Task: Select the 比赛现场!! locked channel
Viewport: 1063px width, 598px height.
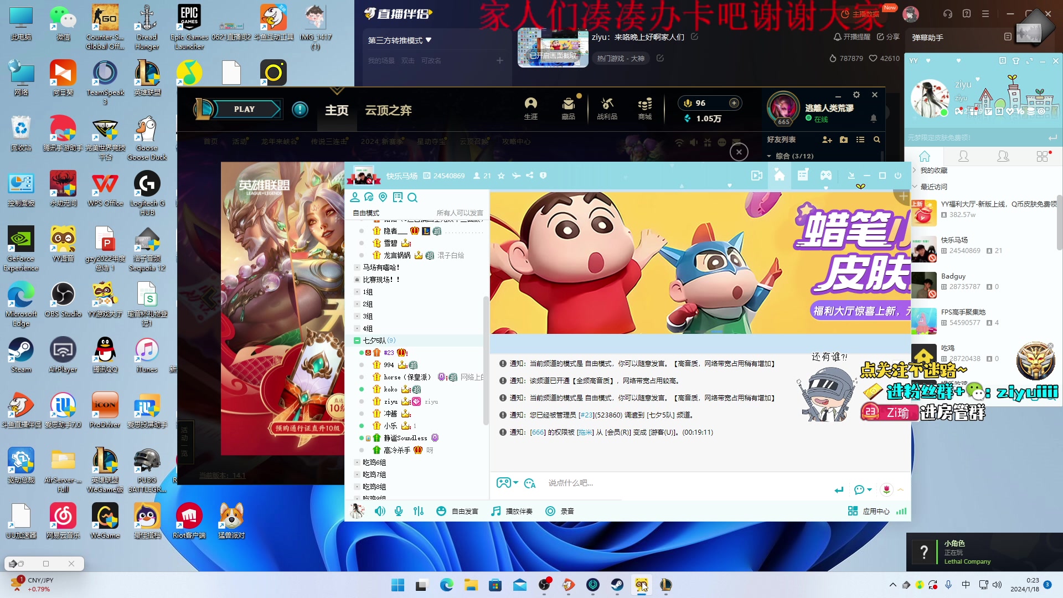Action: (x=381, y=280)
